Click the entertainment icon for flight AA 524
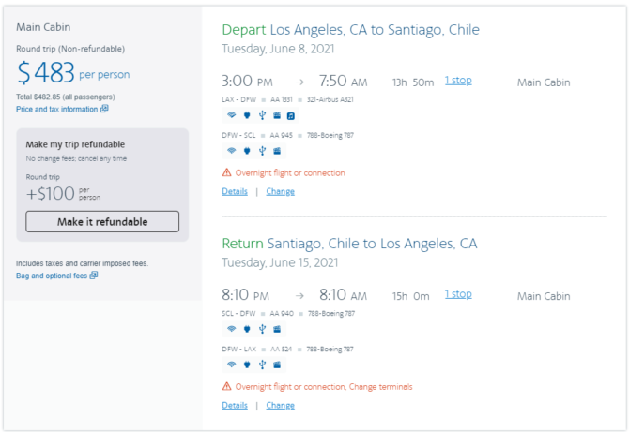Viewport: 629px width, 432px height. tap(277, 365)
